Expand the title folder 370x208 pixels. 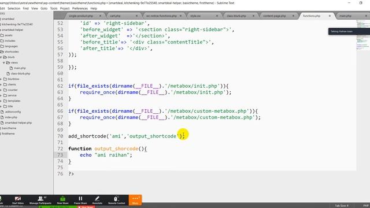pyautogui.click(x=1, y=106)
